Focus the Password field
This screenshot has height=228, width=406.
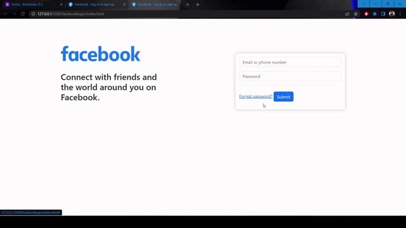click(x=290, y=76)
